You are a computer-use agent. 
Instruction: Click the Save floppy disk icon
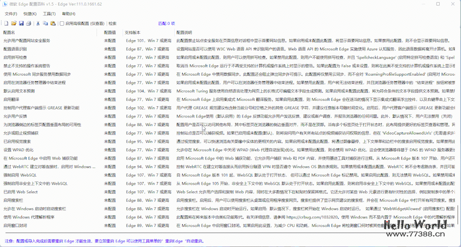(x=21, y=24)
